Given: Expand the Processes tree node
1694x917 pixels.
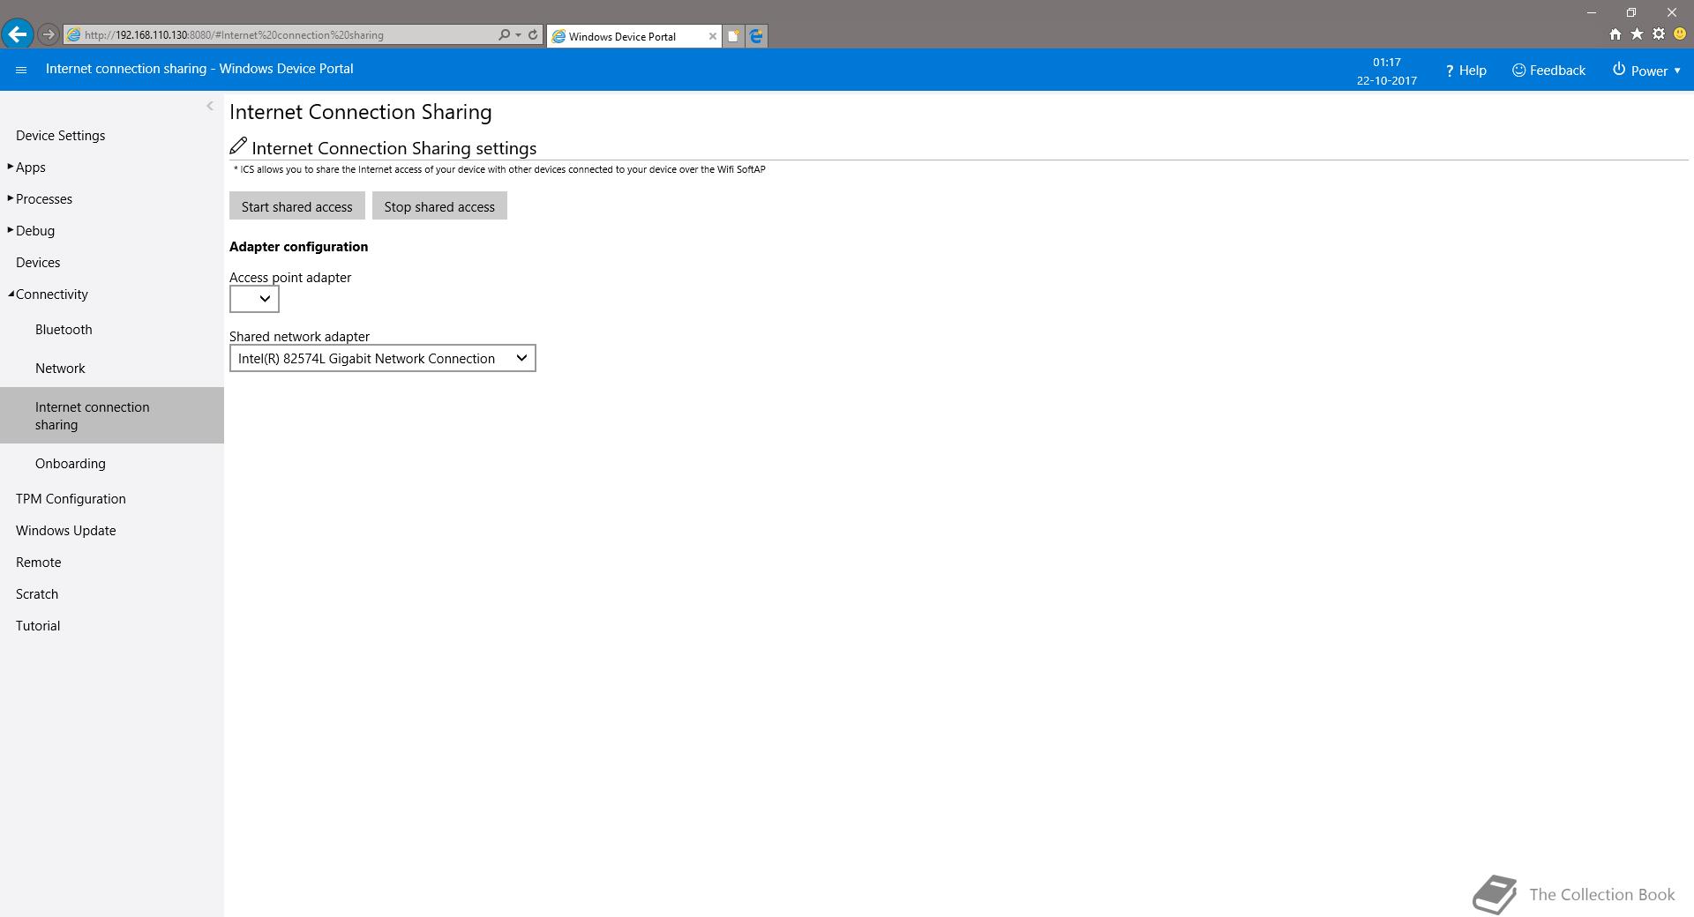Looking at the screenshot, I should (x=11, y=198).
